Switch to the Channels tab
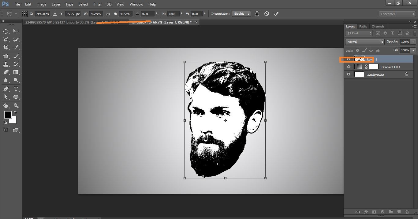Image resolution: width=418 pixels, height=219 pixels. (378, 26)
